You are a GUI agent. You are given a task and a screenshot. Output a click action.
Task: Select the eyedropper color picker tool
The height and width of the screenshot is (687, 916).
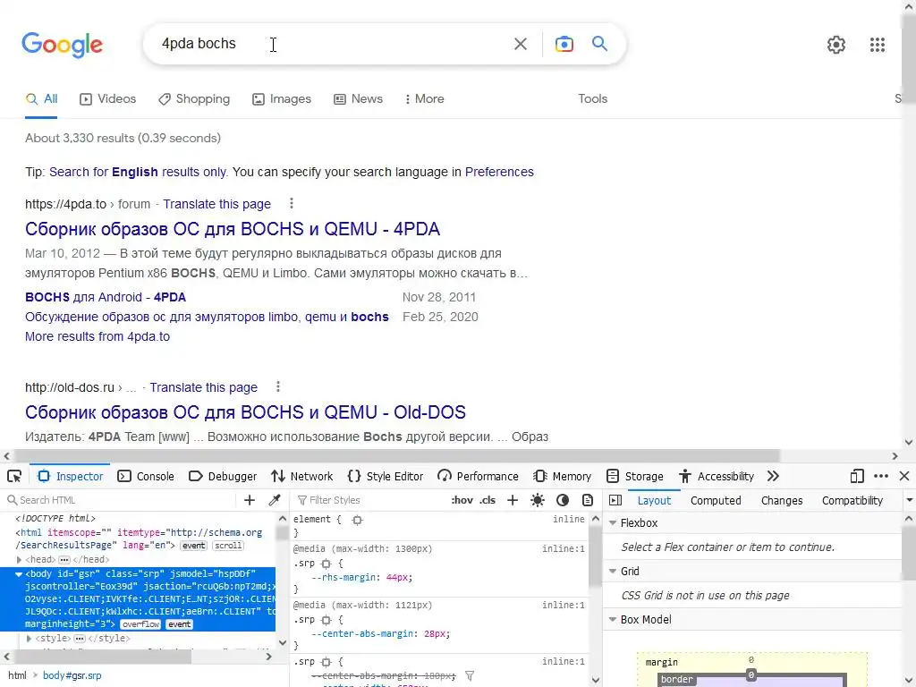[x=274, y=500]
